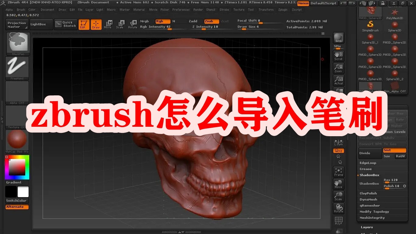Click the ReUV button
Image resolution: width=416 pixels, height=234 pixels.
tap(400, 156)
